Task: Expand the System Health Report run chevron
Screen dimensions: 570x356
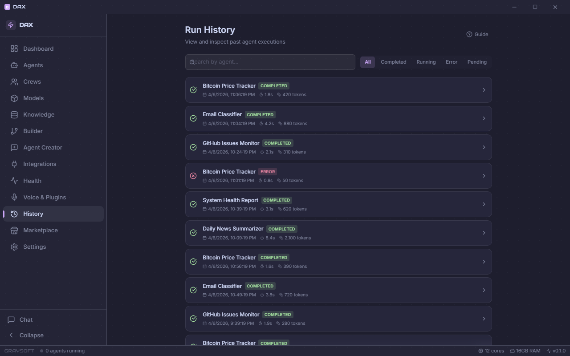Action: click(x=484, y=204)
